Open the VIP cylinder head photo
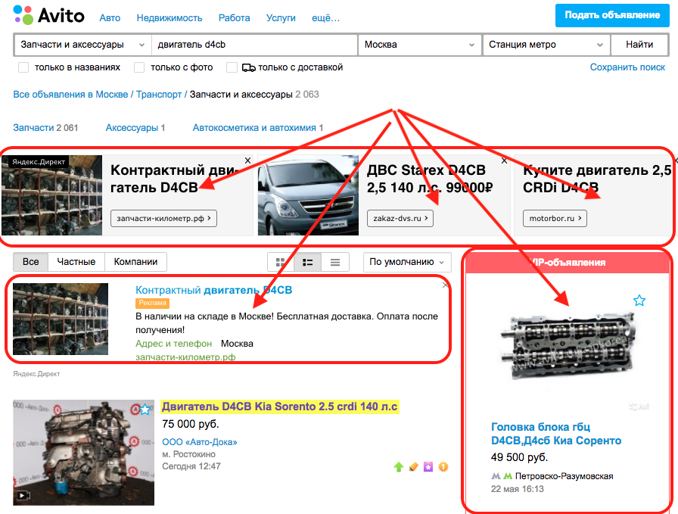Viewport: 678px width, 514px height. click(x=570, y=347)
